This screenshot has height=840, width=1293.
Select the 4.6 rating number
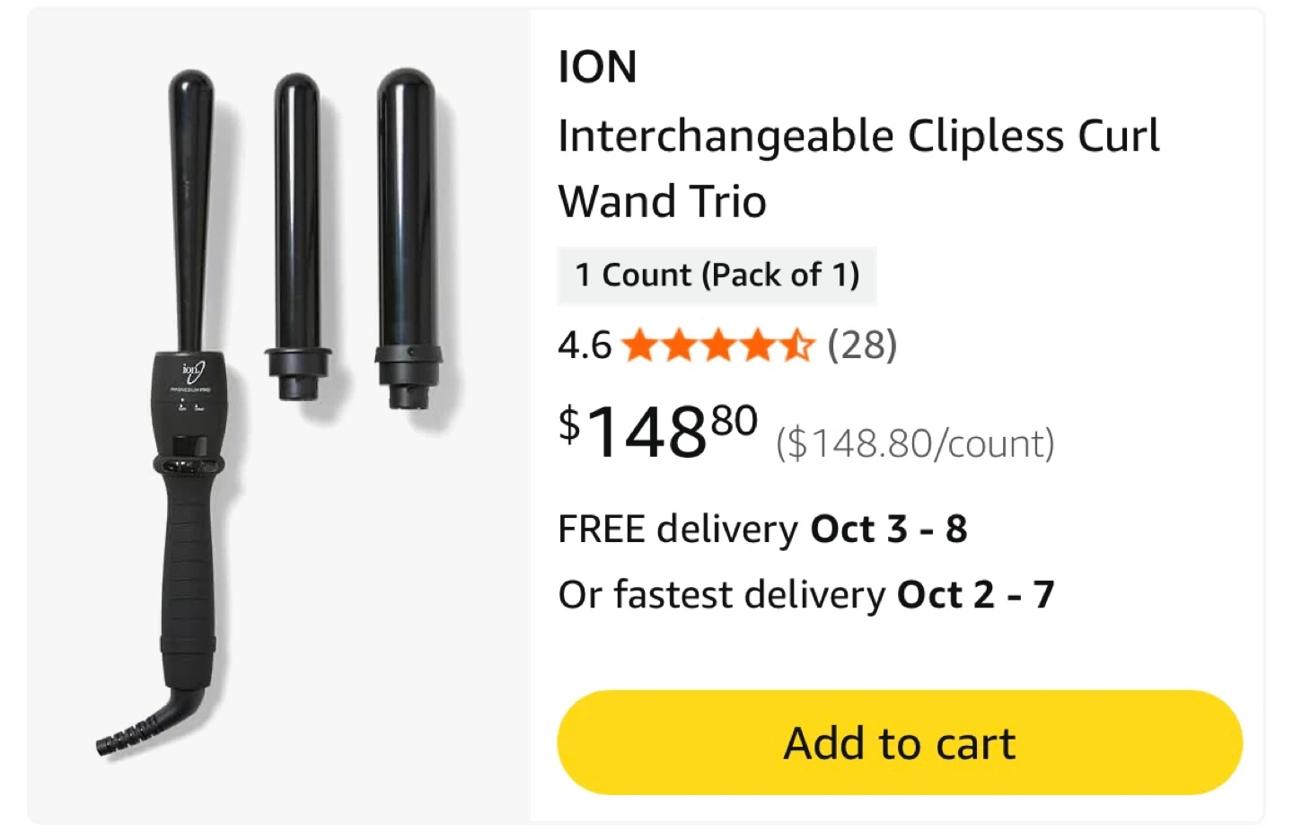585,346
